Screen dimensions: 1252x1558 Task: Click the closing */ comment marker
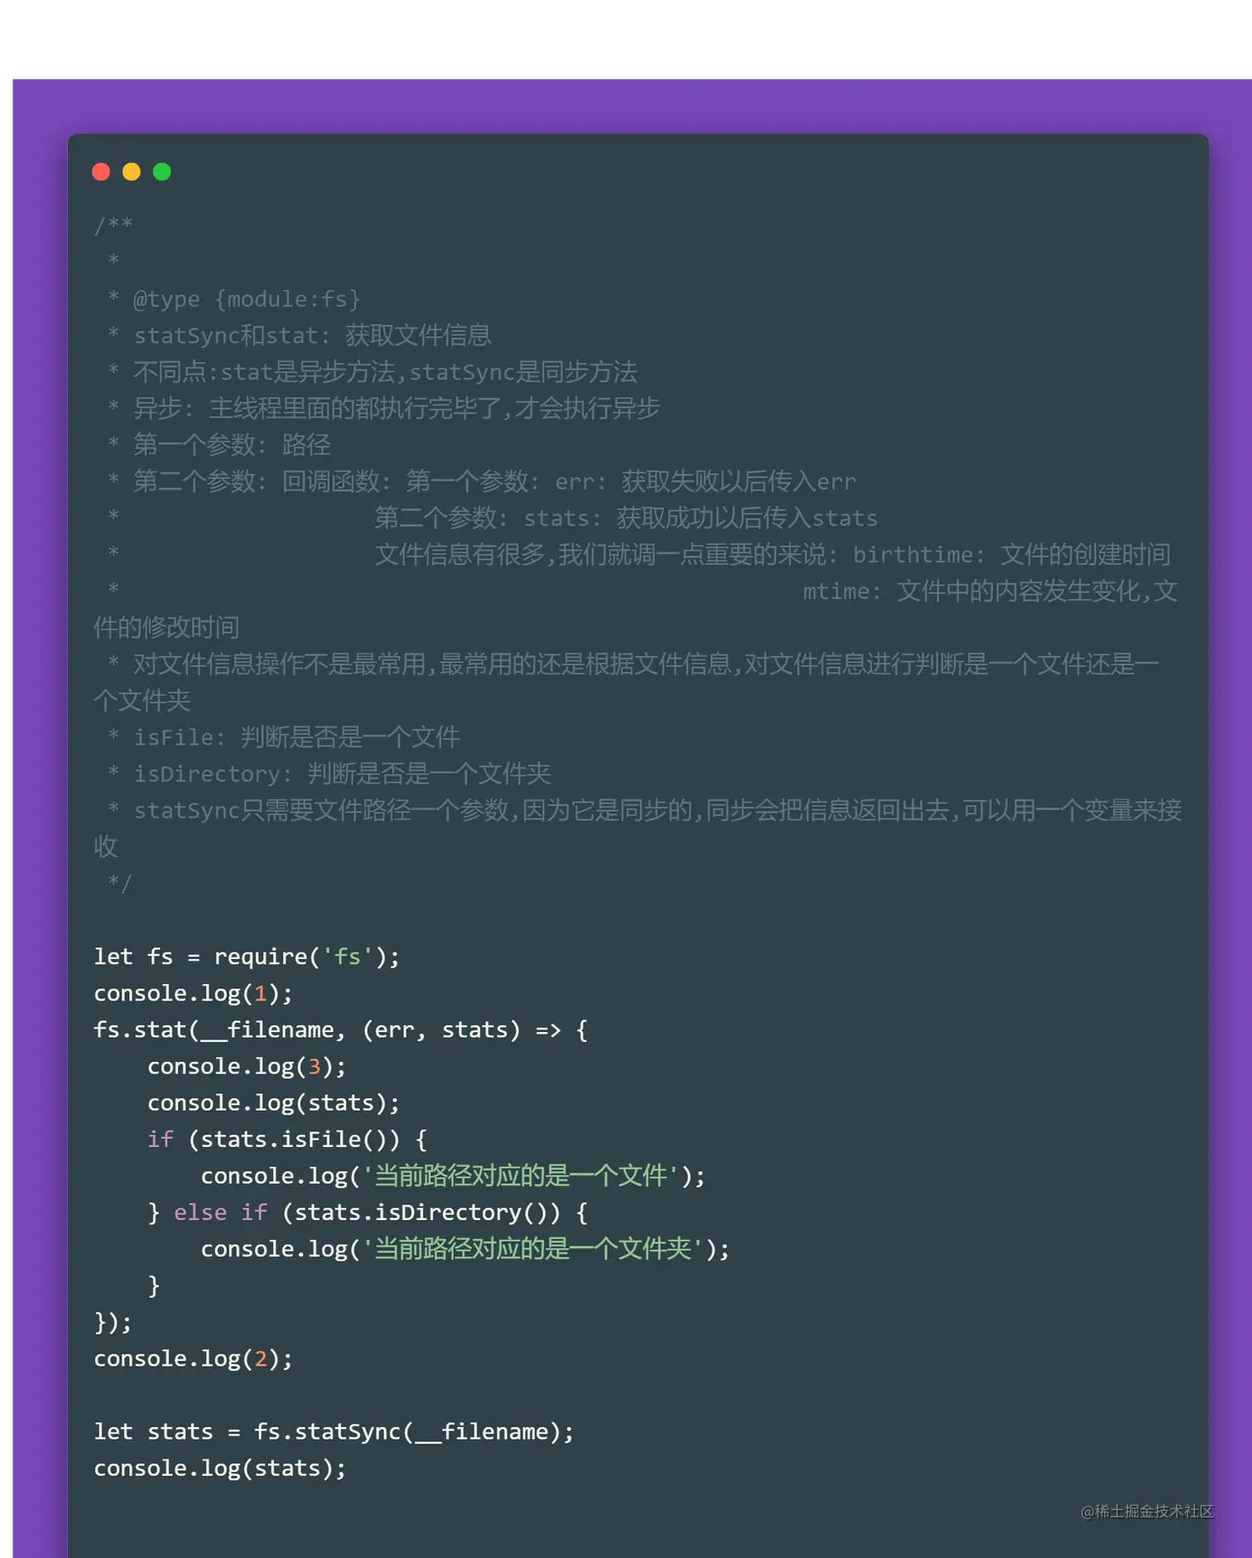click(x=119, y=883)
